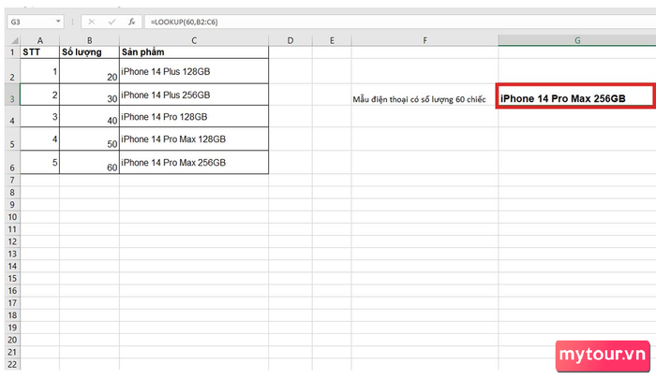The image size is (656, 379).
Task: Click the Cancel (X) formula bar icon
Action: click(x=92, y=22)
